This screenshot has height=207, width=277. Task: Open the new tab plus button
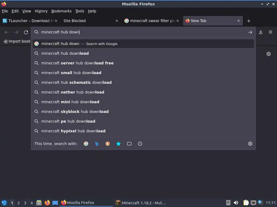click(x=249, y=21)
